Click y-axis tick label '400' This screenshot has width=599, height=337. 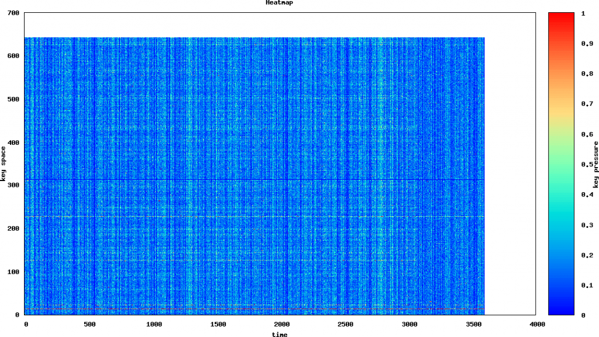[x=13, y=143]
